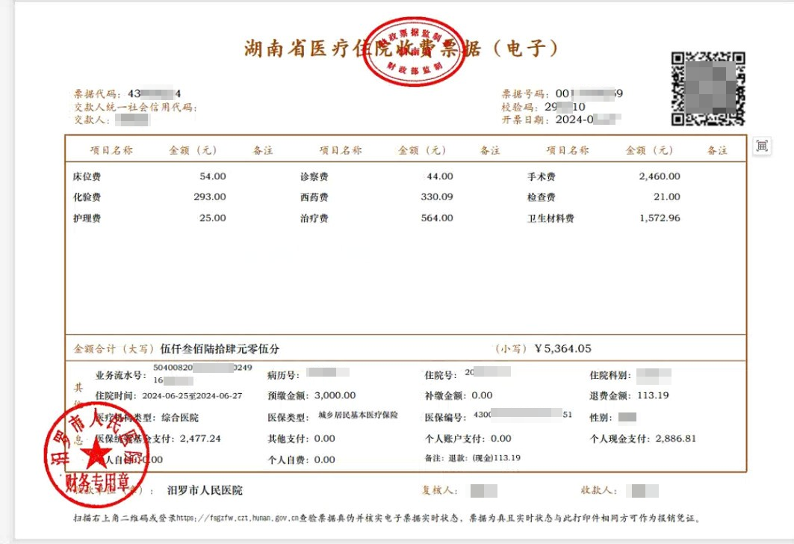This screenshot has height=544, width=794.
Task: Click the total in words 伍仟叁佰陆拾肆元零伍分
Action: 220,349
